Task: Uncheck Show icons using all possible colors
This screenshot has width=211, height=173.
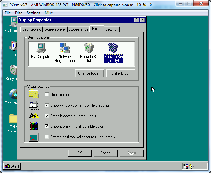Action: coord(47,126)
